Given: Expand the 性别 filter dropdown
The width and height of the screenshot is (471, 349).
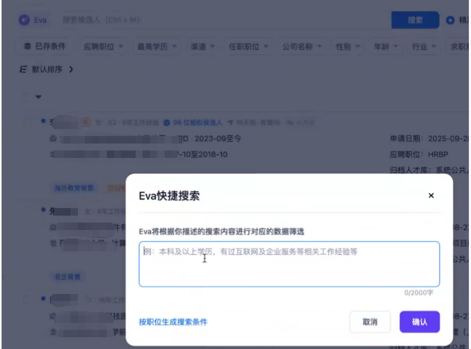Looking at the screenshot, I should 348,46.
